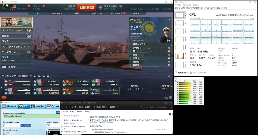
Task: Open the Modules (モジュール) tab
Action: click(x=57, y=14)
